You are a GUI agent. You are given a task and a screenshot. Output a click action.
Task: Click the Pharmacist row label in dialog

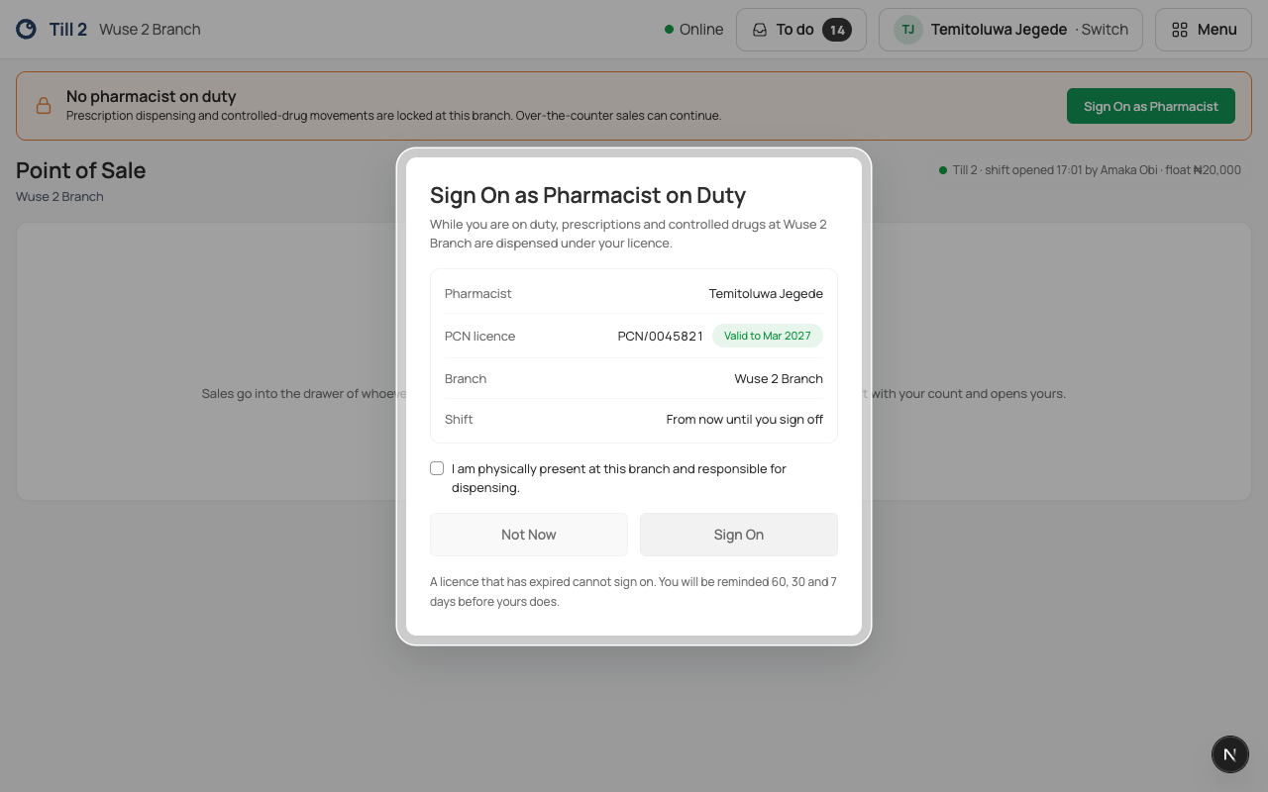(x=478, y=293)
